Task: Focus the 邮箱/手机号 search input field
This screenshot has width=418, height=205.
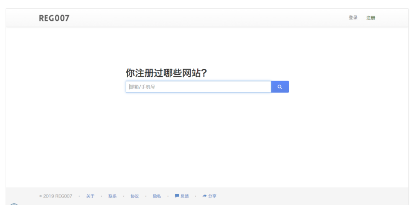Action: 198,87
